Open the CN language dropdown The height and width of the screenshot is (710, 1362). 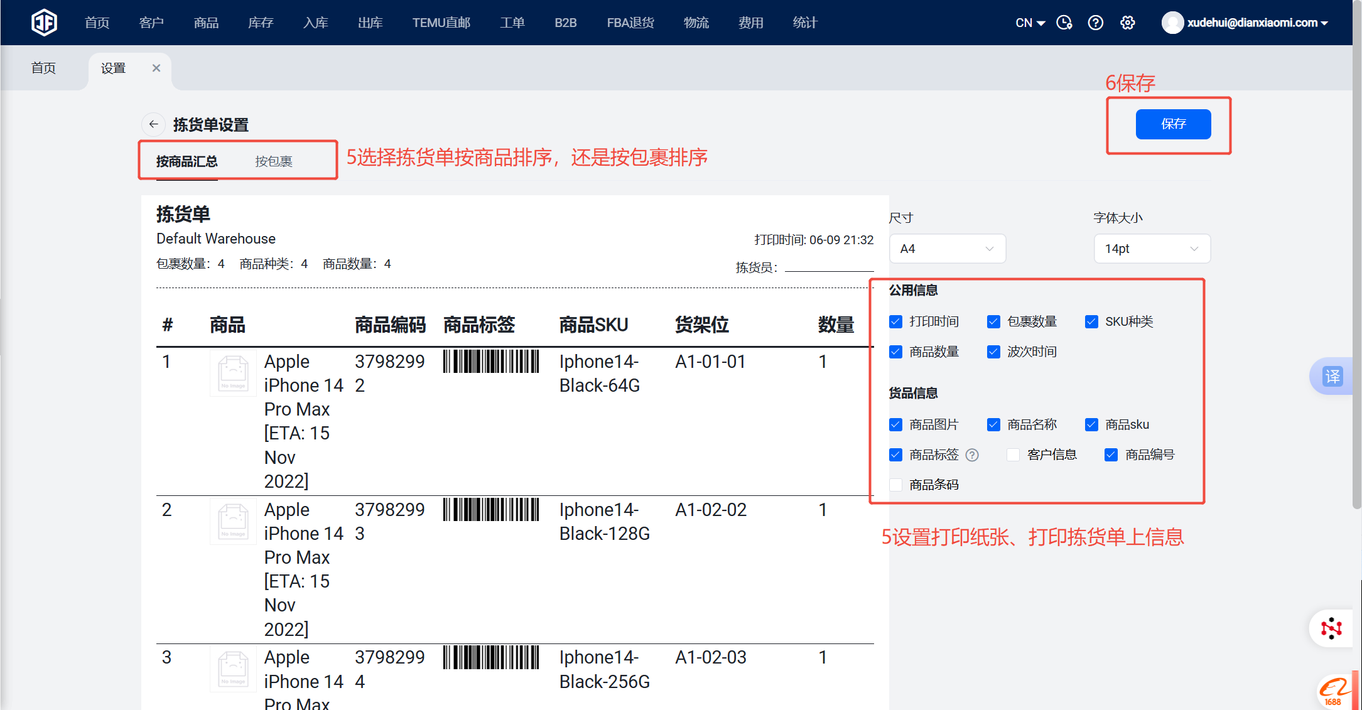point(1030,23)
